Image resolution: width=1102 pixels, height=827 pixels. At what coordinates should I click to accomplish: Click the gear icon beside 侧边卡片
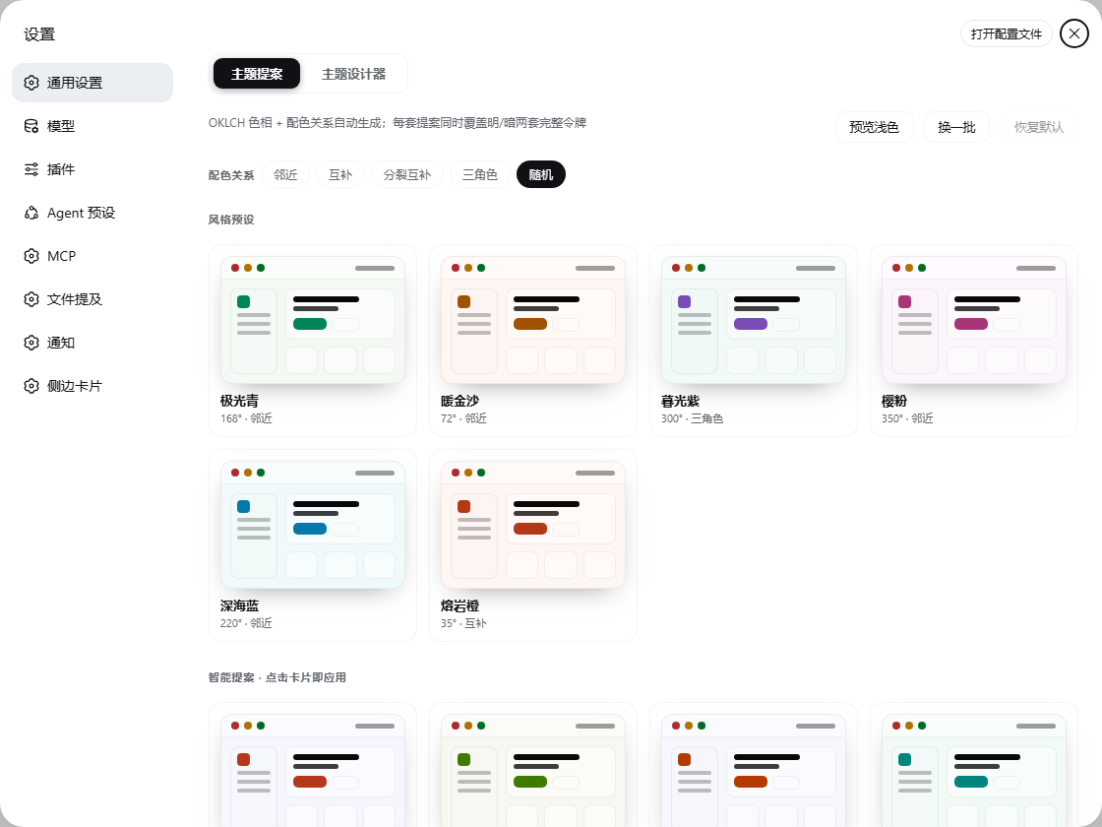click(x=31, y=386)
